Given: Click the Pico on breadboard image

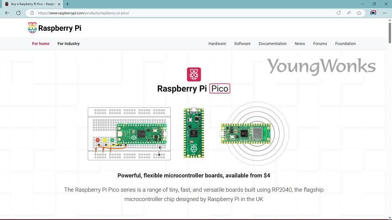Looking at the screenshot, I should [x=129, y=134].
